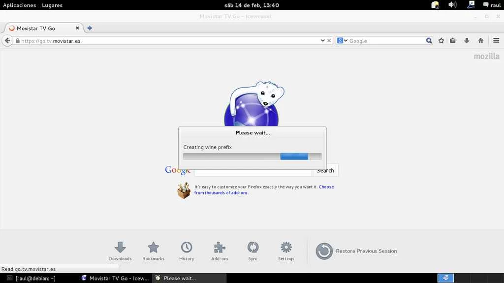Close the Movistar TV Go tab
The width and height of the screenshot is (504, 283).
77,28
